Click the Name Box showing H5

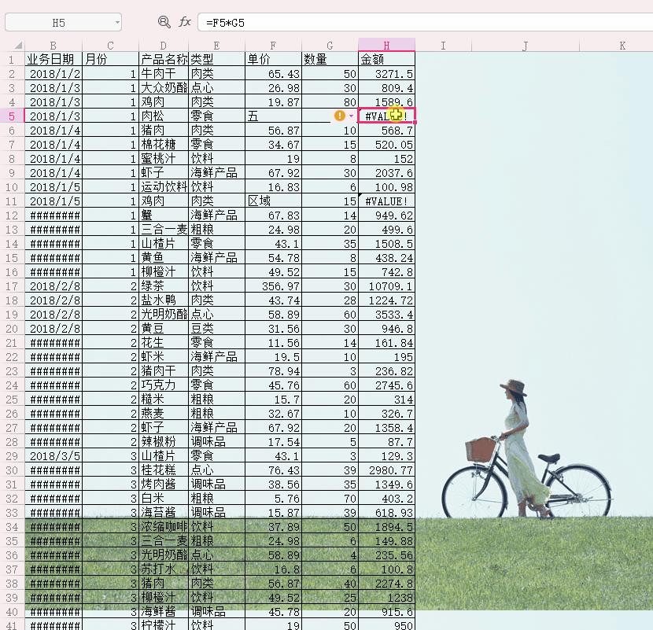[x=59, y=23]
